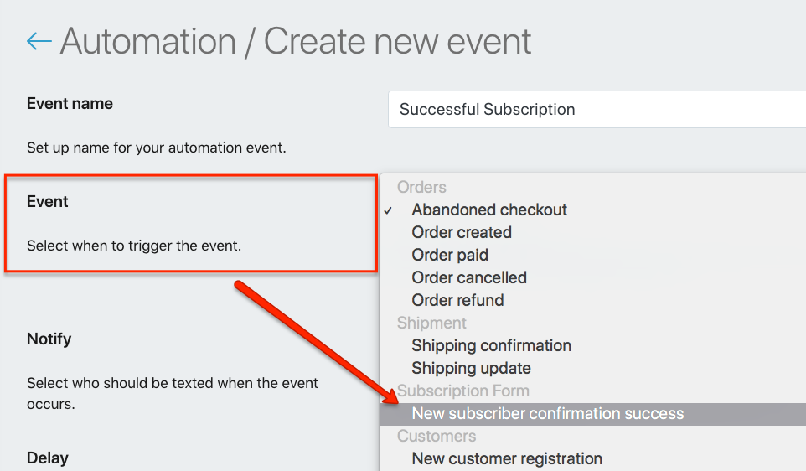Select New subscriber confirmation success

click(592, 414)
